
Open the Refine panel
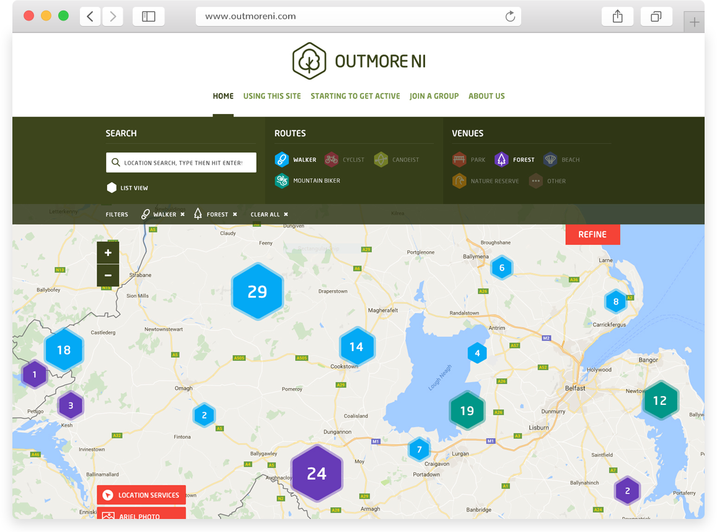[592, 234]
